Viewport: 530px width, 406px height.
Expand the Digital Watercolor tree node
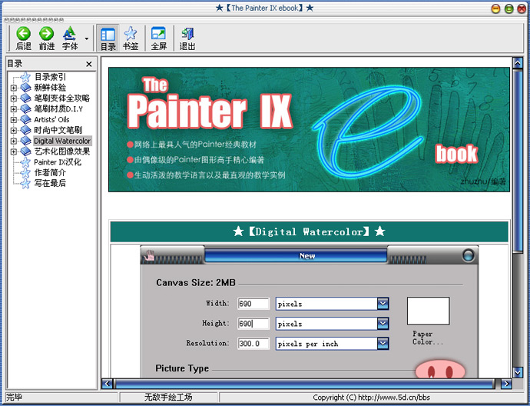pyautogui.click(x=14, y=141)
